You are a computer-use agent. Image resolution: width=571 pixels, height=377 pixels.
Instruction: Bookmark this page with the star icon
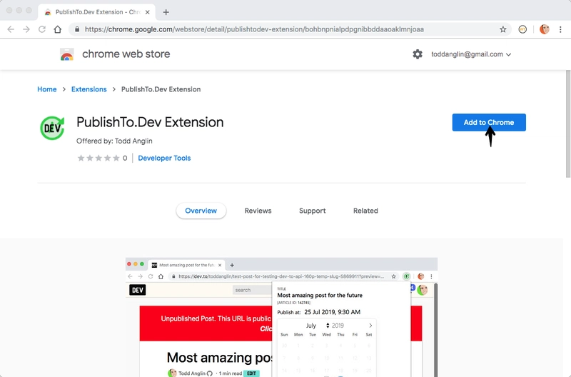503,29
